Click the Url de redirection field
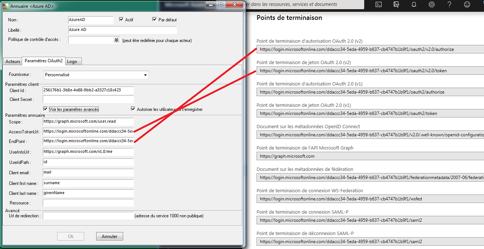 (x=88, y=216)
